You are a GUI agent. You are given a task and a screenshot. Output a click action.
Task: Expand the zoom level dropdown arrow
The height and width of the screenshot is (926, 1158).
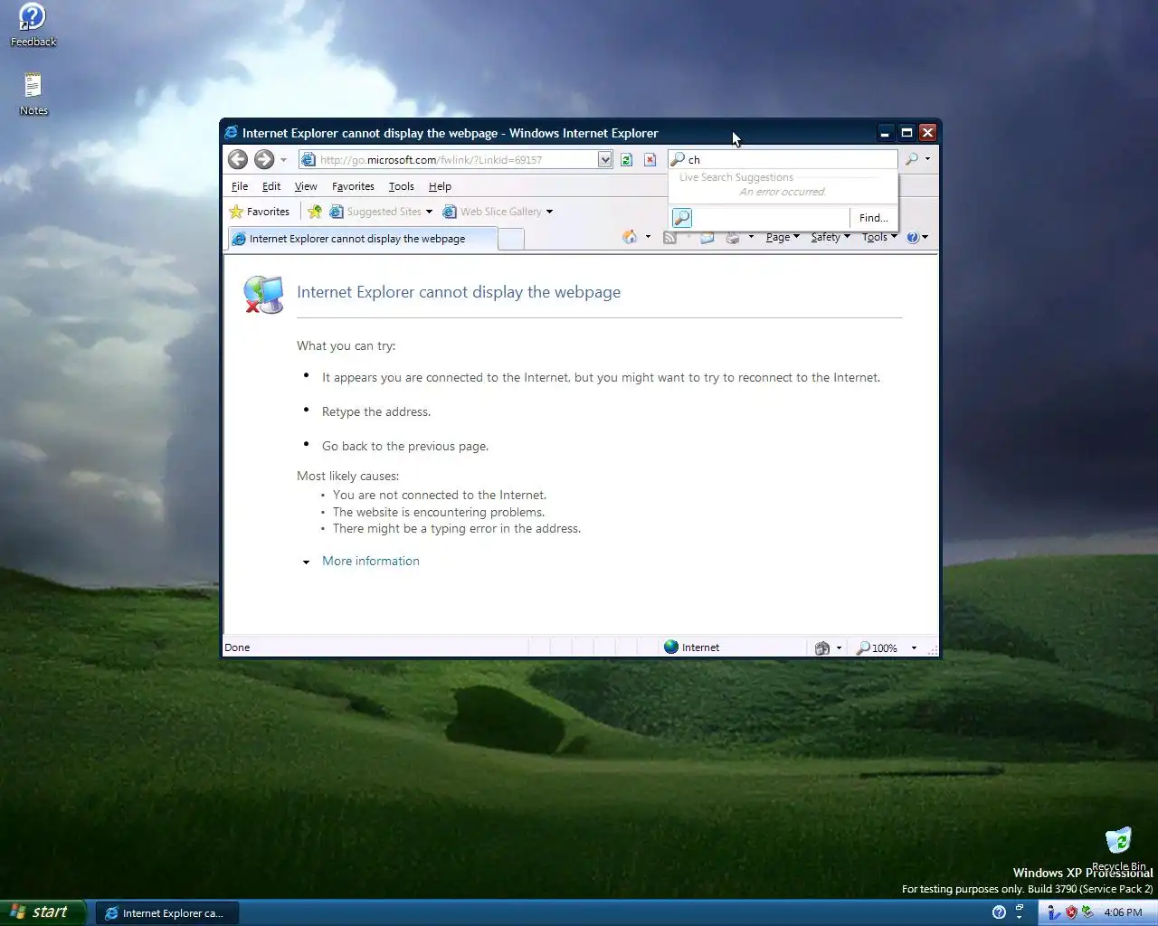point(914,647)
